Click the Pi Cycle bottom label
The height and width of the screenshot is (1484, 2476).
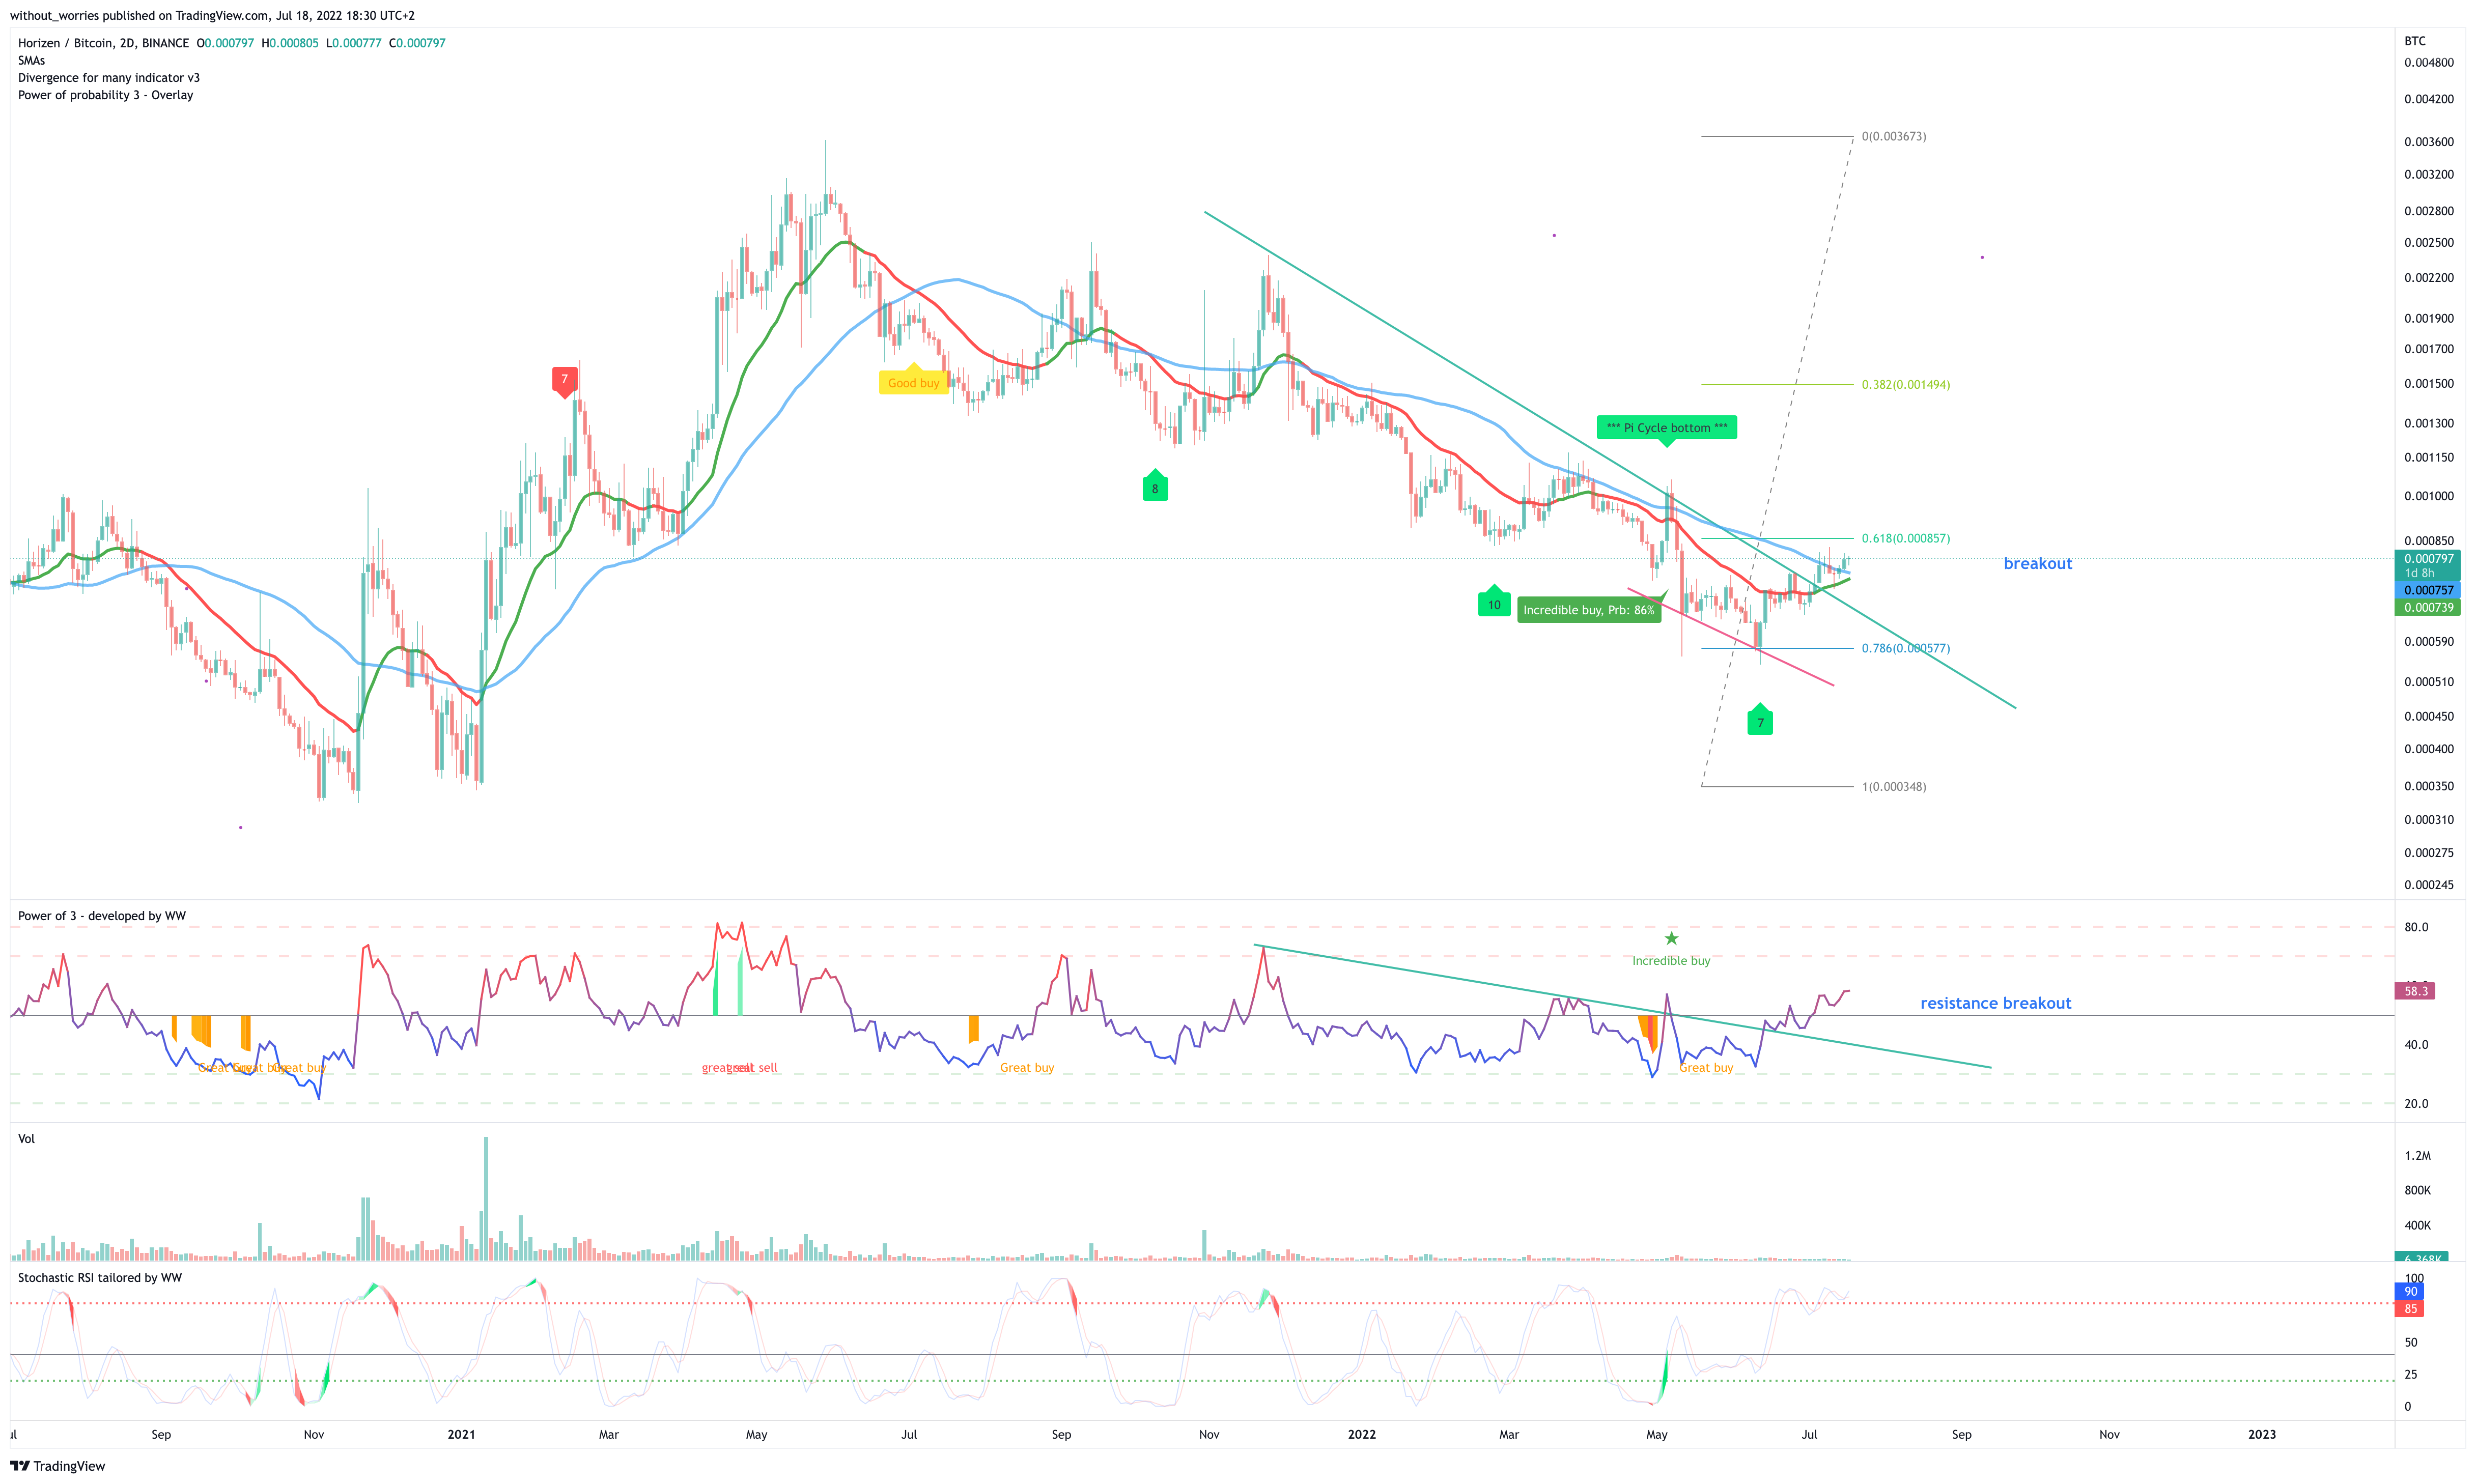tap(1667, 428)
